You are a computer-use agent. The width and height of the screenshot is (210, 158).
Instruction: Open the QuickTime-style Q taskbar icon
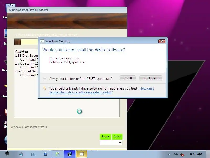45,154
